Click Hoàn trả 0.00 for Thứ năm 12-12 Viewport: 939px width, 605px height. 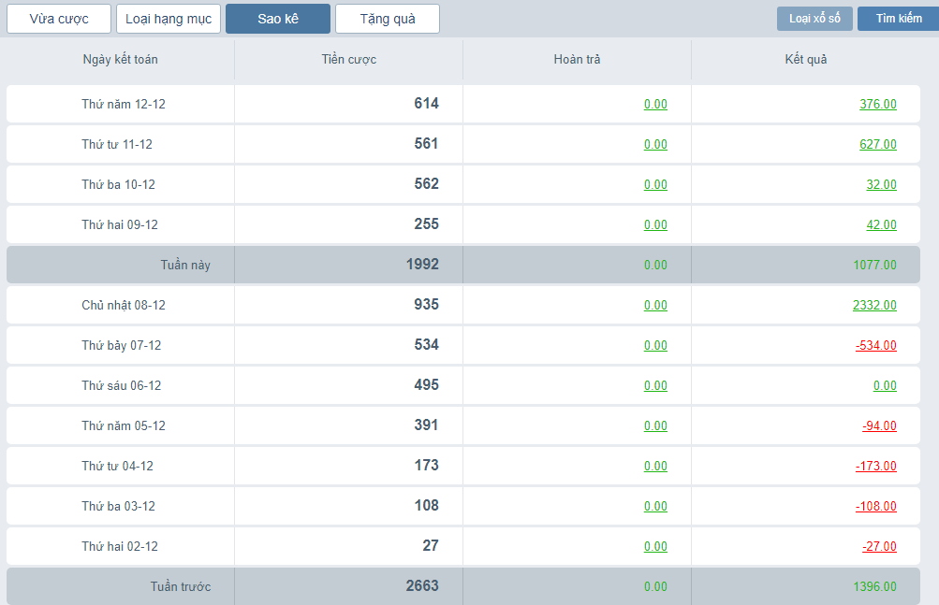(655, 105)
